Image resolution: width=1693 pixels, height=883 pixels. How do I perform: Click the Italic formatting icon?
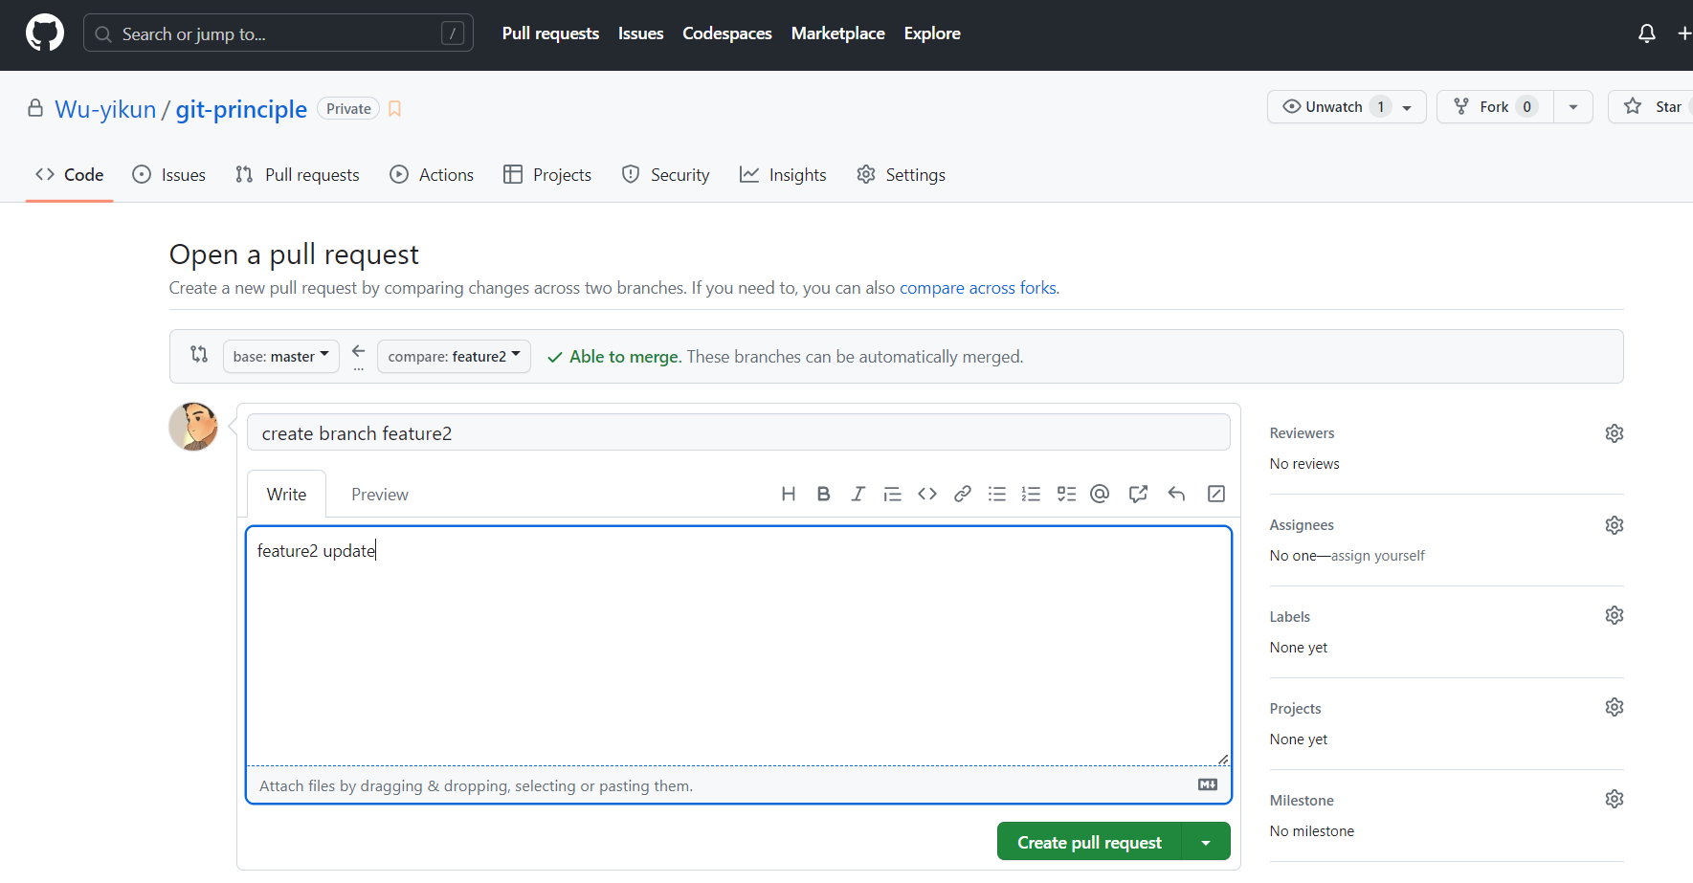(858, 494)
